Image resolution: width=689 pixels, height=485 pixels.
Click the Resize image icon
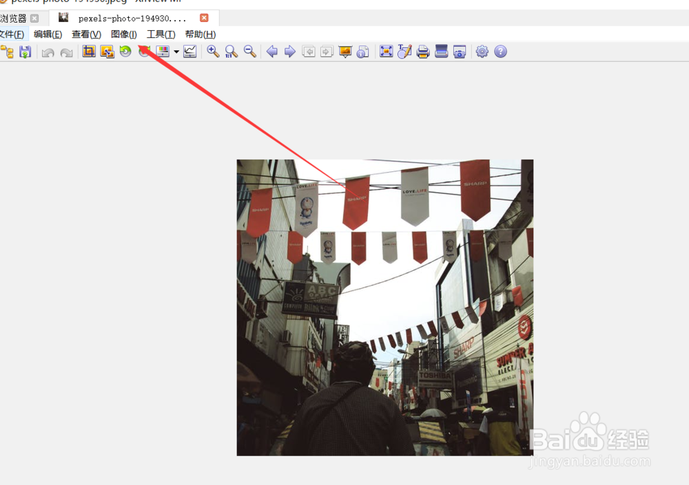[x=107, y=52]
